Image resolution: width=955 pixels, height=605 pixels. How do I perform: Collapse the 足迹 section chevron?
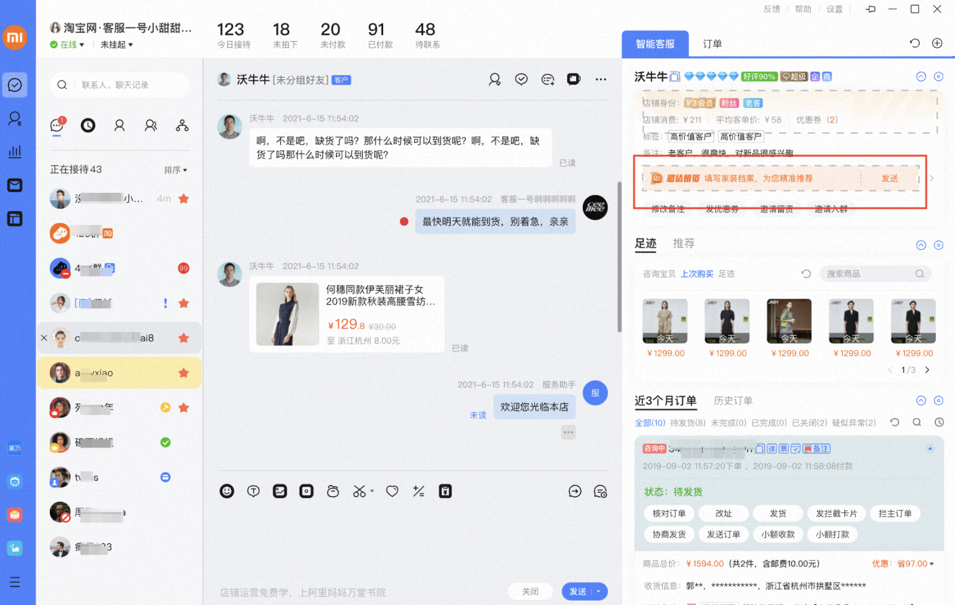pyautogui.click(x=921, y=245)
